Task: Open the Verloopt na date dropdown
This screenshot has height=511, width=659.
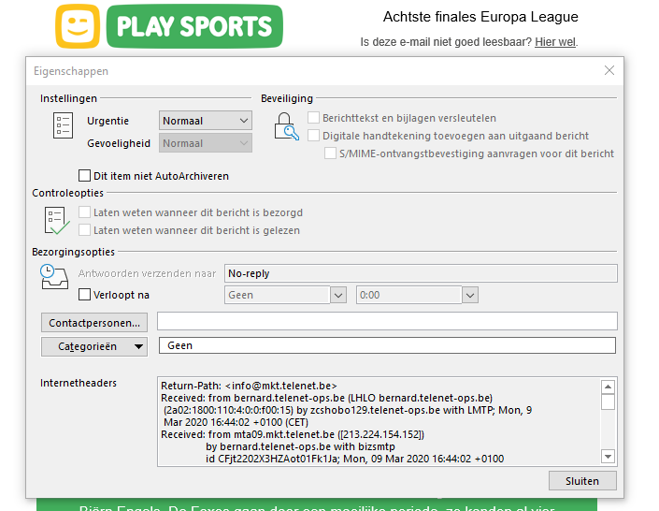Action: (x=286, y=295)
